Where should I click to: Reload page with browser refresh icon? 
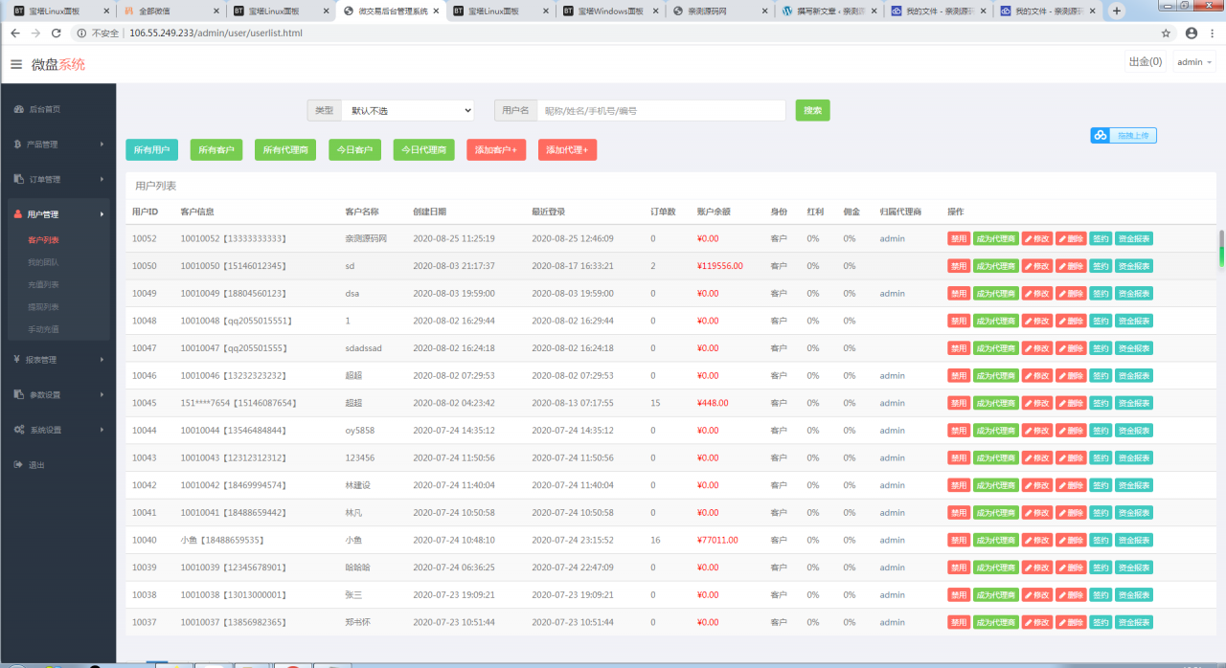tap(56, 33)
